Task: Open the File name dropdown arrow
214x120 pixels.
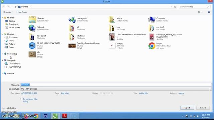Action: tap(210, 85)
